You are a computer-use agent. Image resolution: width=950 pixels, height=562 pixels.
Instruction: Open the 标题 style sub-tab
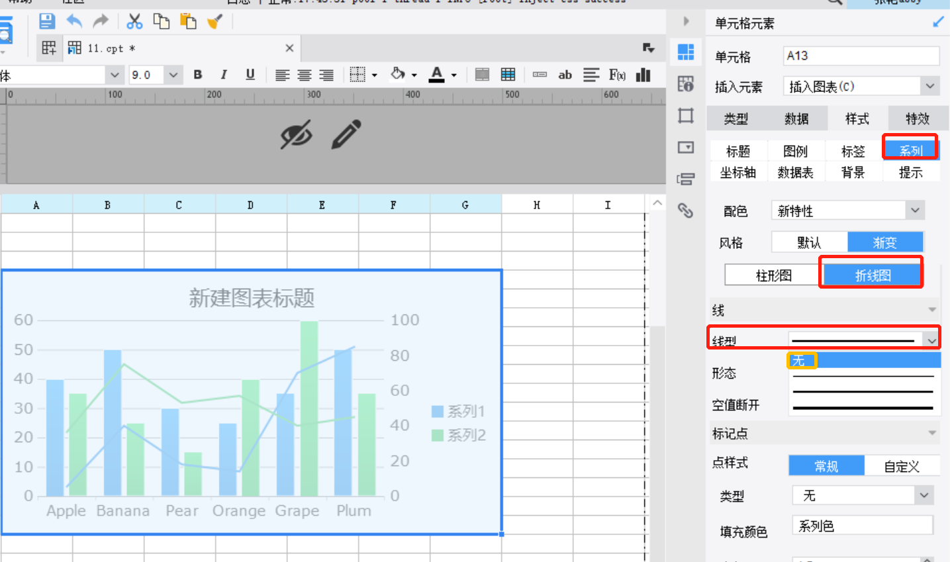(738, 151)
